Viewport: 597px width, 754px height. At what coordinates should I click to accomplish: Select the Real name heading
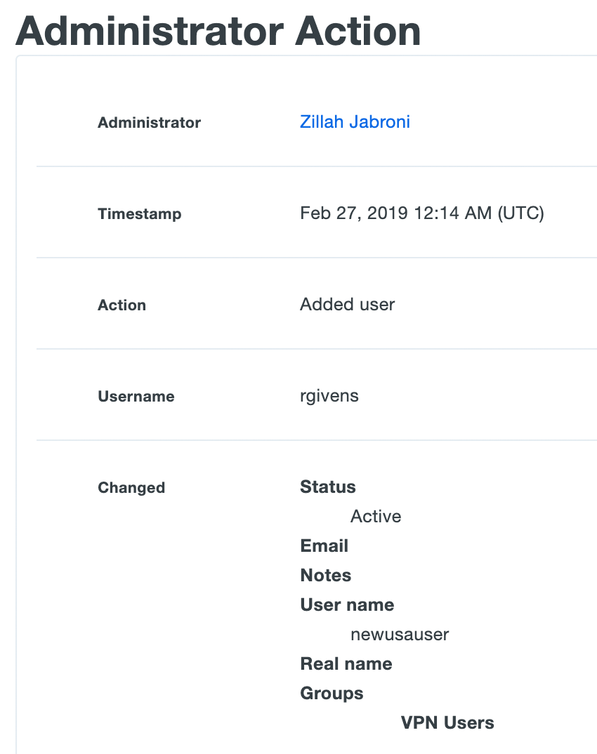click(346, 663)
